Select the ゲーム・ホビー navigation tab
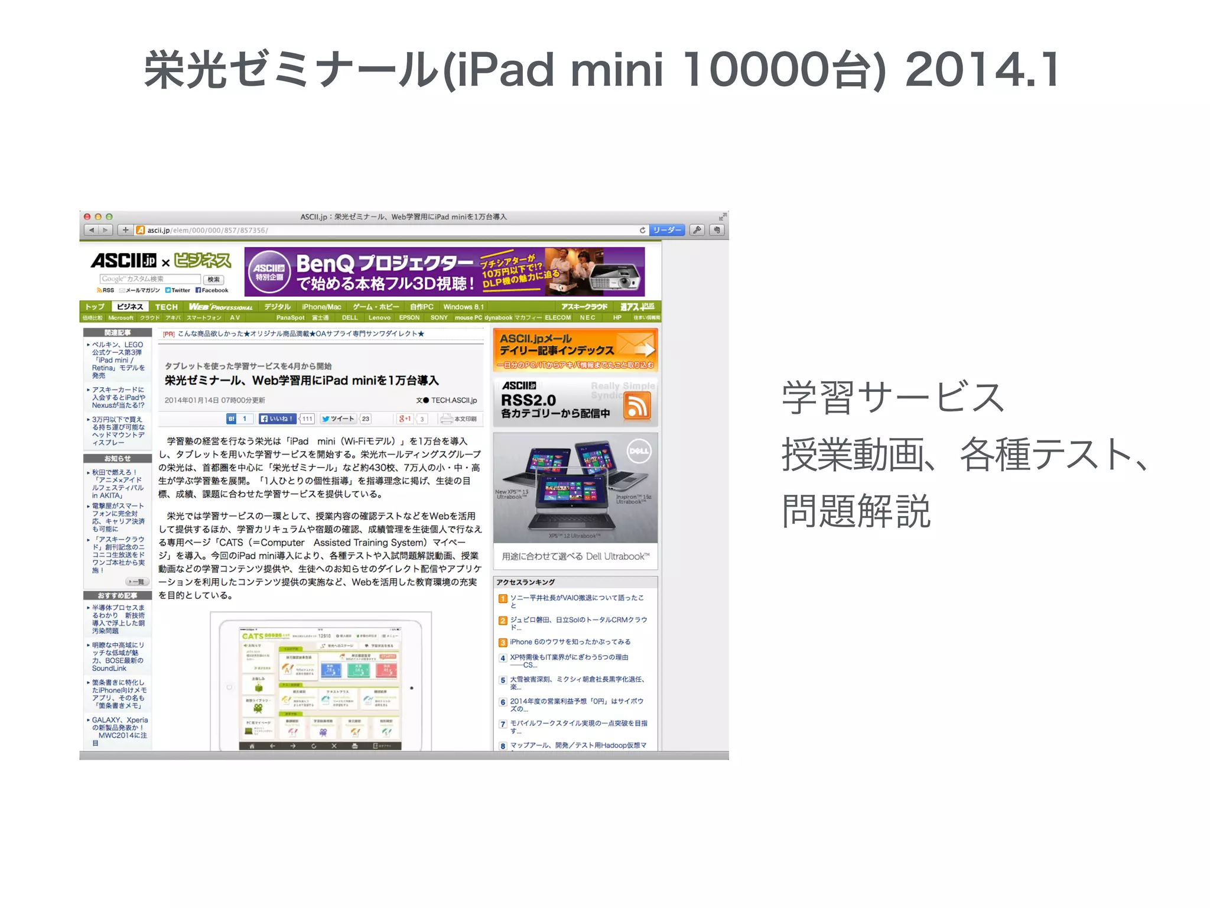 [x=376, y=307]
